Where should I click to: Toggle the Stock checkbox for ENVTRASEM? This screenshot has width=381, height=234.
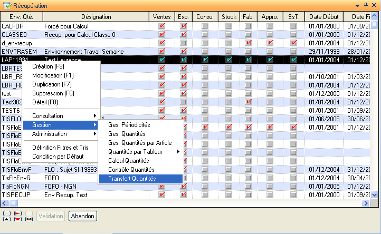[x=228, y=52]
